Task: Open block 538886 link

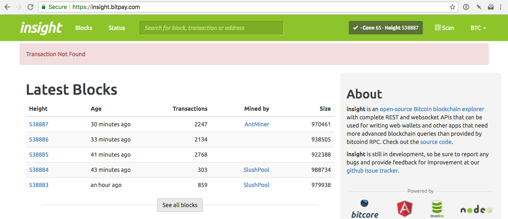Action: [x=39, y=139]
